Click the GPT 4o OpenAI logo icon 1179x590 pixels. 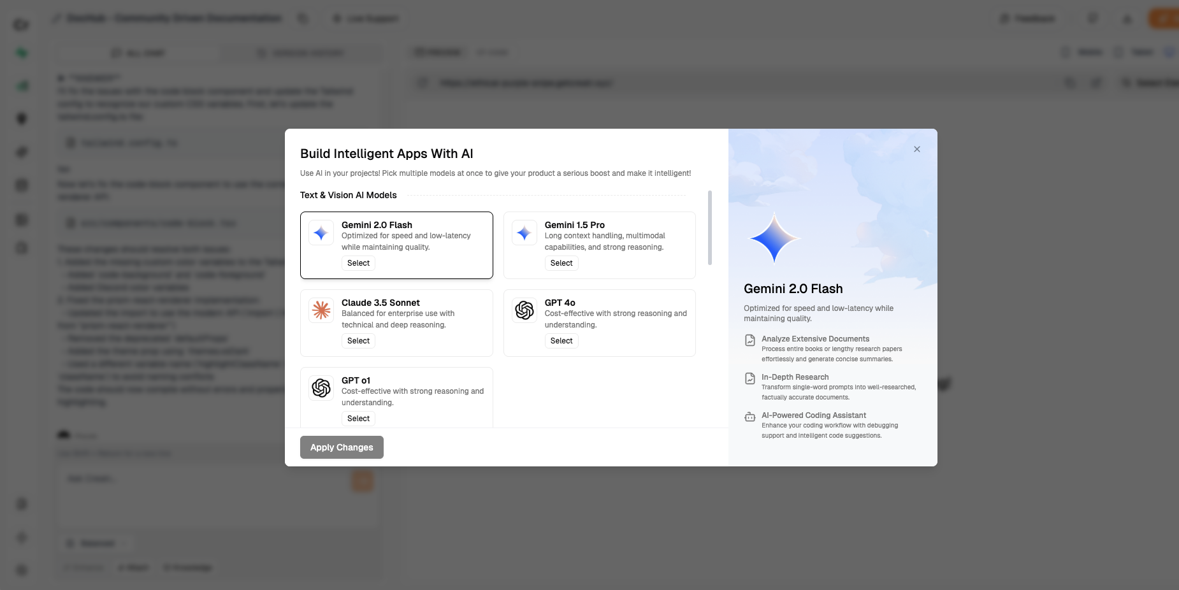[x=524, y=310]
